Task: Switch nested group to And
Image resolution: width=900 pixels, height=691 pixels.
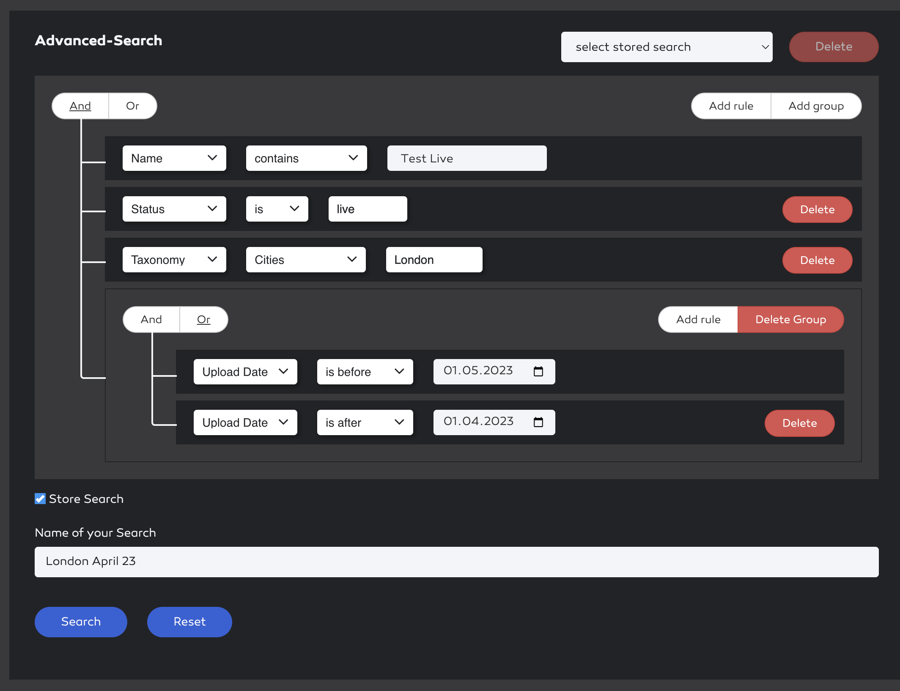Action: [x=151, y=319]
